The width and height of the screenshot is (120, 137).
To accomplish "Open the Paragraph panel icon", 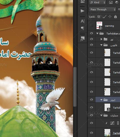I will point(82,28).
